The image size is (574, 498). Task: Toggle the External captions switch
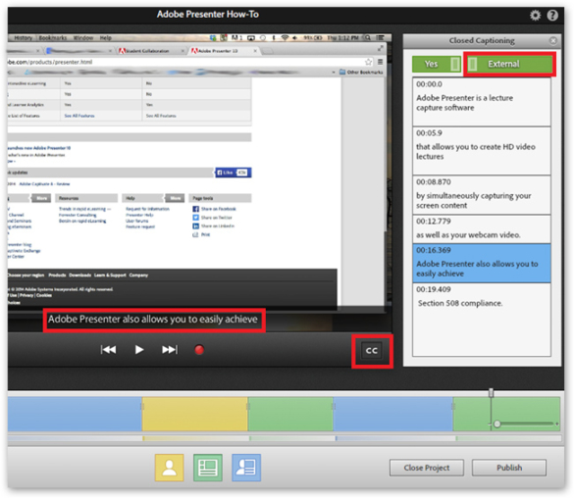click(509, 64)
